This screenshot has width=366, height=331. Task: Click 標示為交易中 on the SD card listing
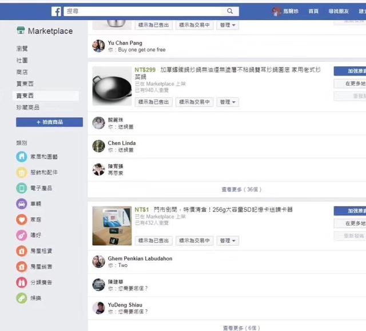coord(194,241)
